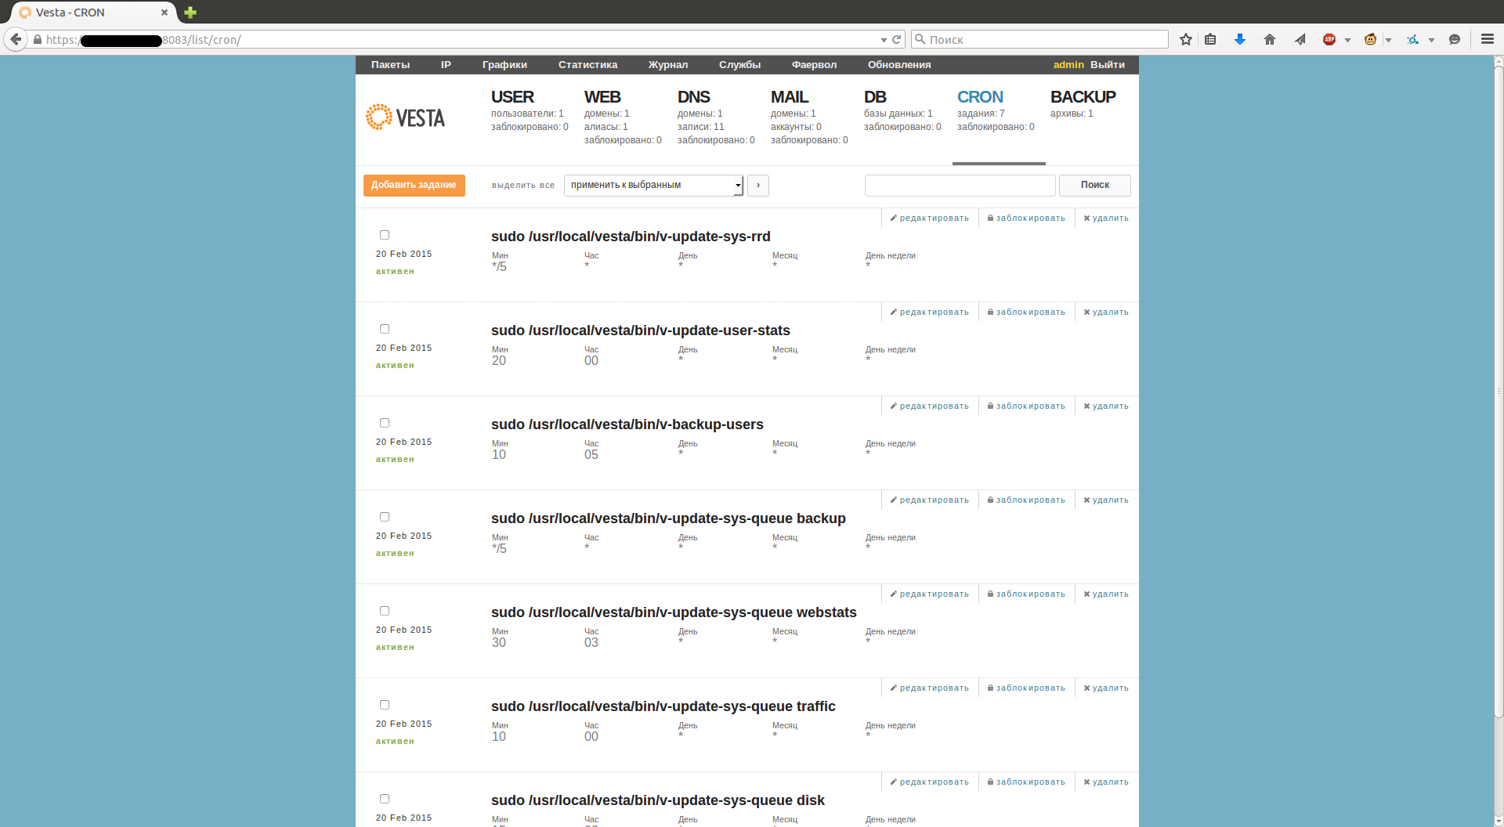Edit the v-update-user-stats job
1504x827 pixels.
click(x=930, y=312)
